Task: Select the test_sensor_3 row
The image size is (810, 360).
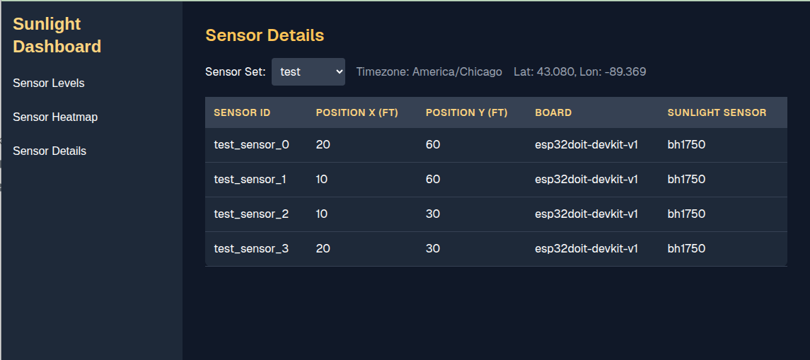Action: 496,249
